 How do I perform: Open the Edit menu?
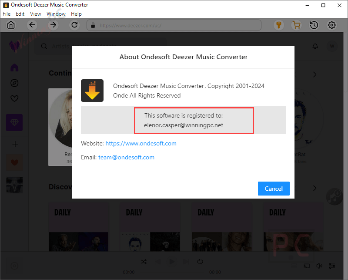coord(20,14)
